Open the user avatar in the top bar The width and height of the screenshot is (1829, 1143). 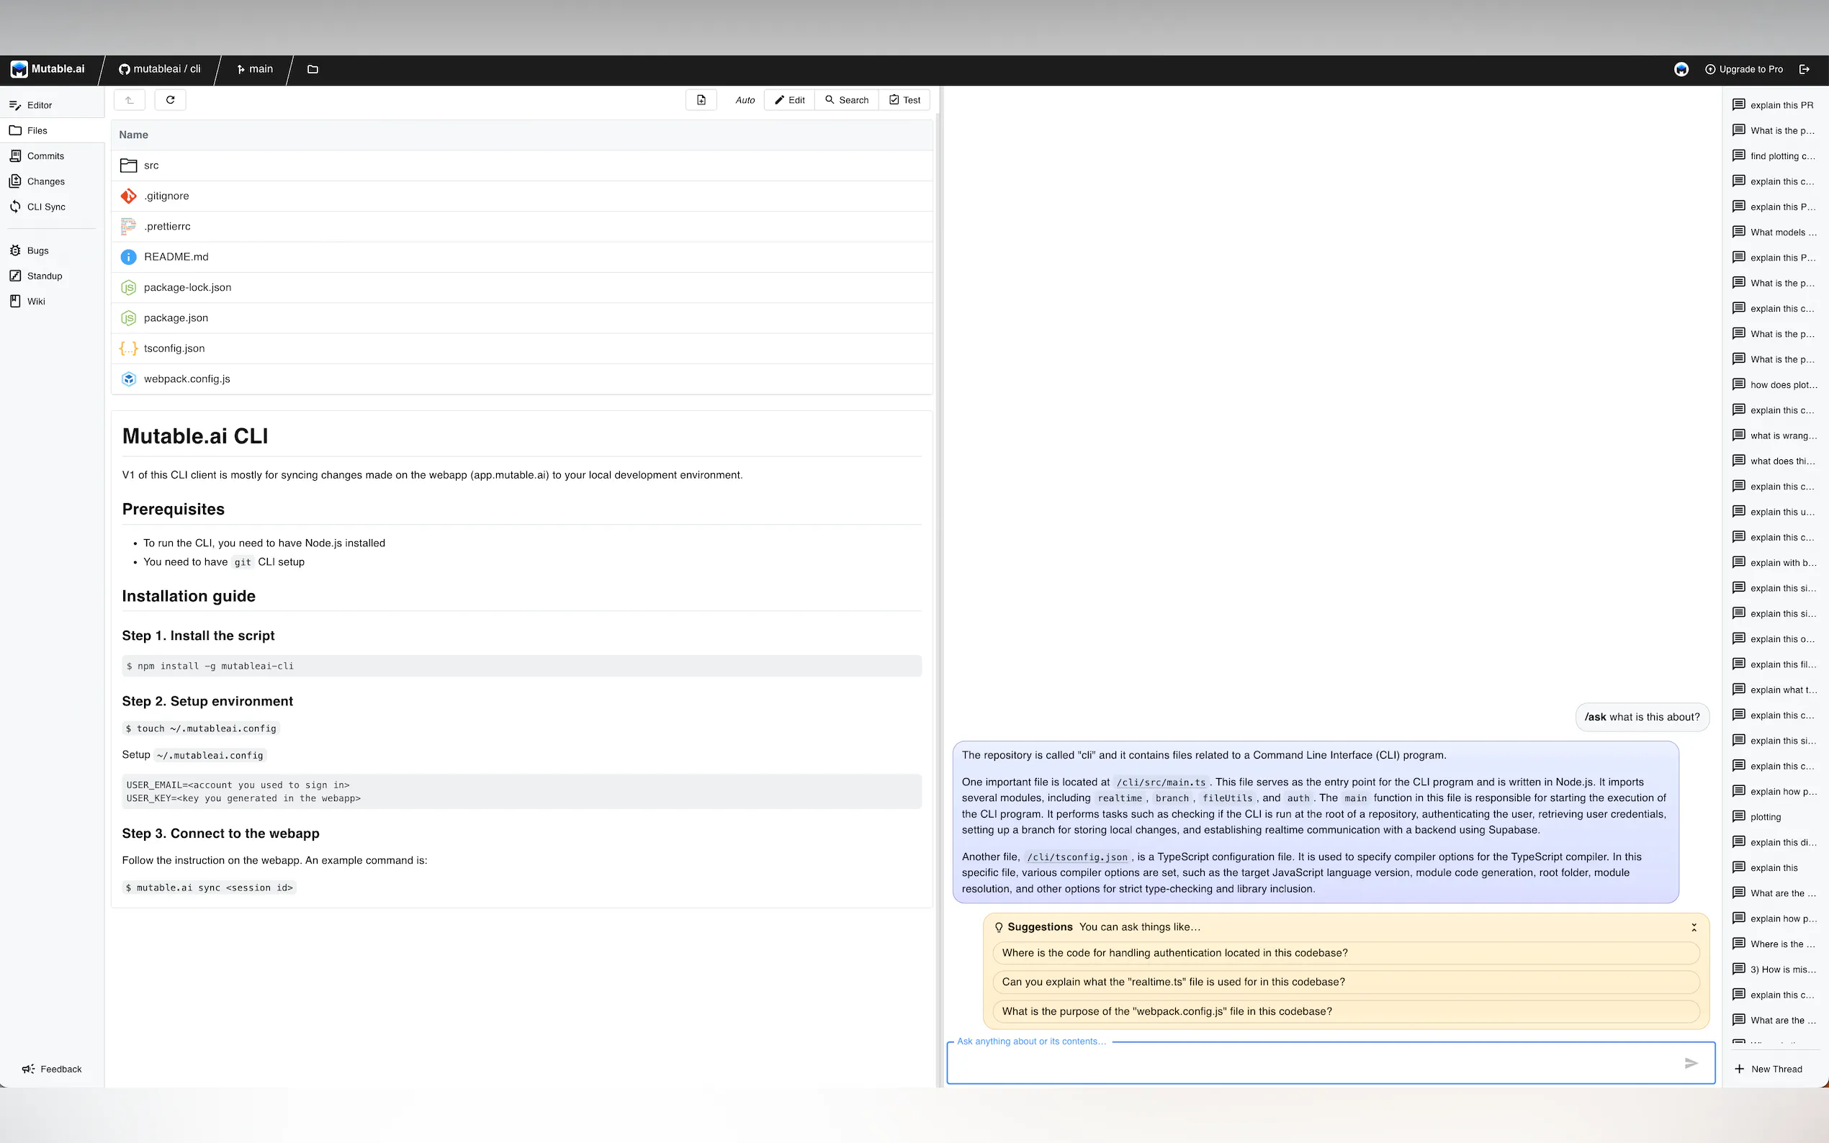tap(1681, 69)
